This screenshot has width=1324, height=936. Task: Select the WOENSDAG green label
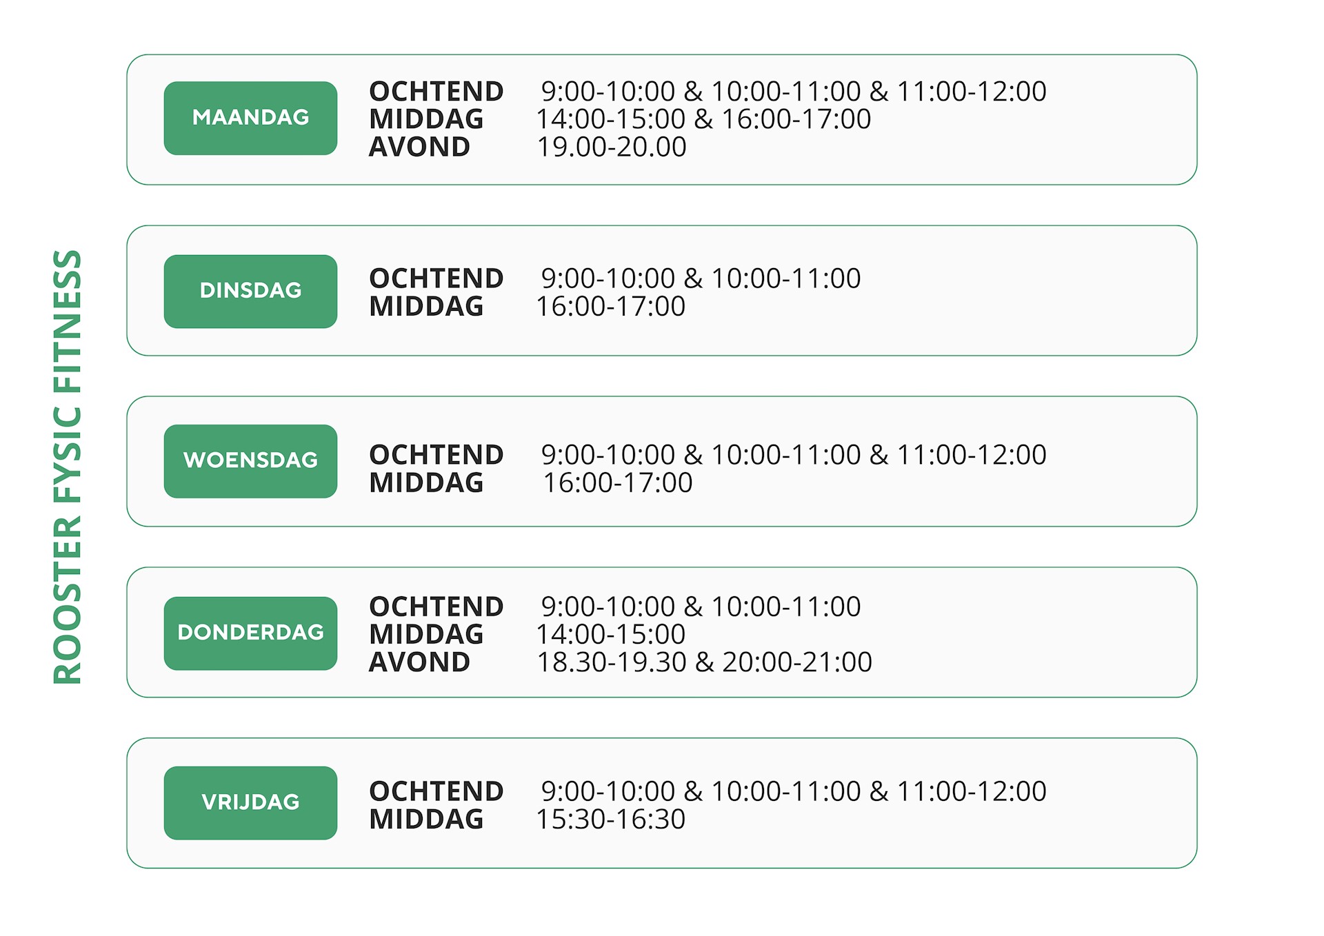[x=250, y=460]
